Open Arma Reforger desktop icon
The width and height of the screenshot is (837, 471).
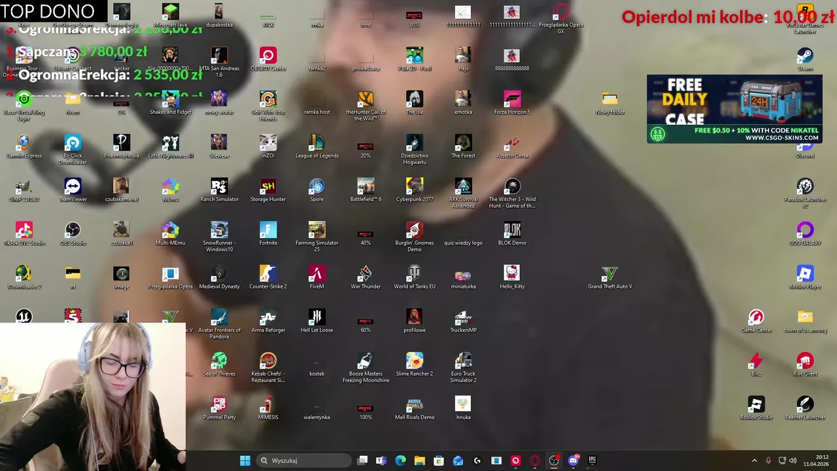(268, 321)
